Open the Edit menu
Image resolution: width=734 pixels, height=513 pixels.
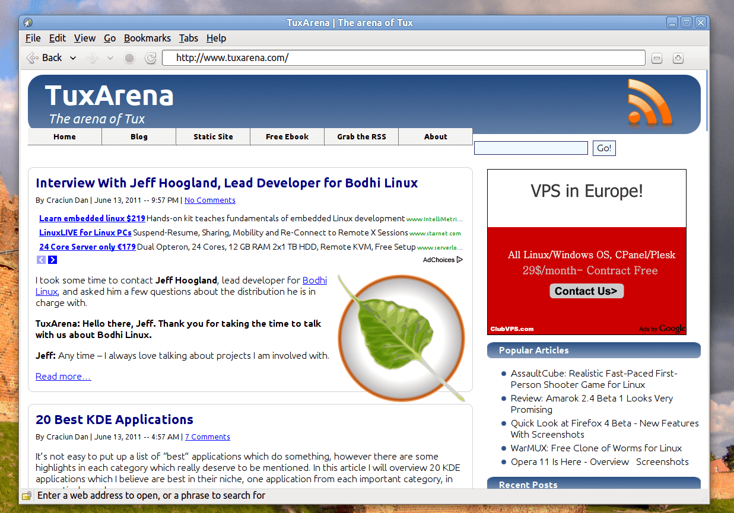tap(58, 38)
